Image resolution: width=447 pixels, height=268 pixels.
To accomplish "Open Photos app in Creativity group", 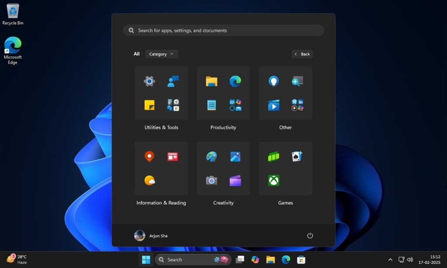I will [235, 157].
